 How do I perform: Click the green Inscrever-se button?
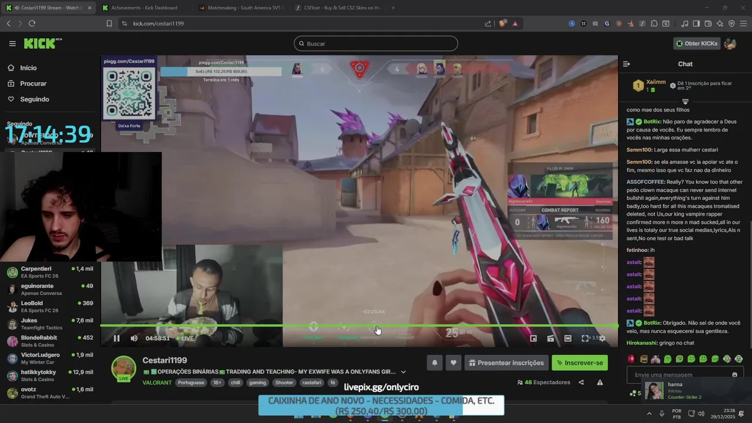pyautogui.click(x=580, y=363)
